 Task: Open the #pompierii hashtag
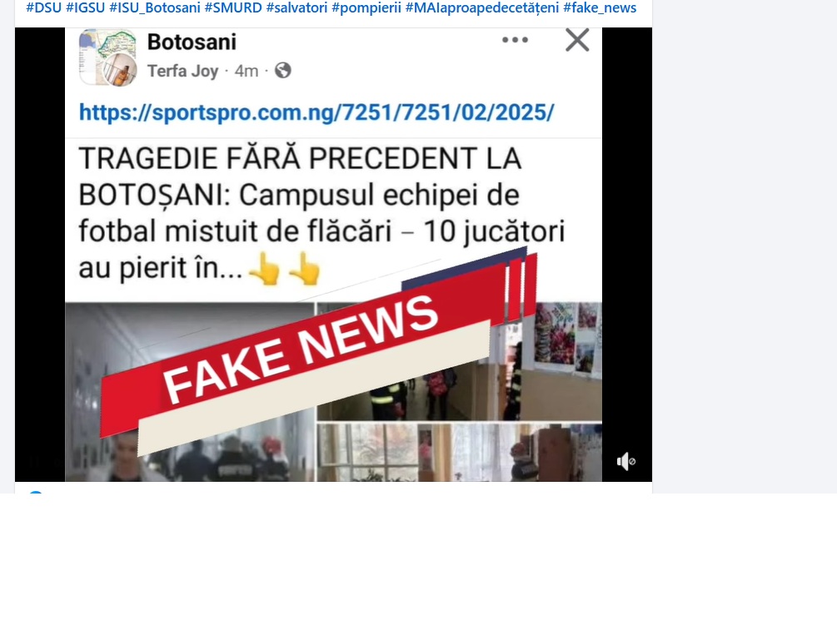click(366, 8)
